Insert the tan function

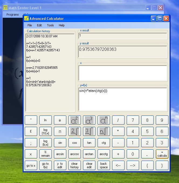[x=89, y=143]
